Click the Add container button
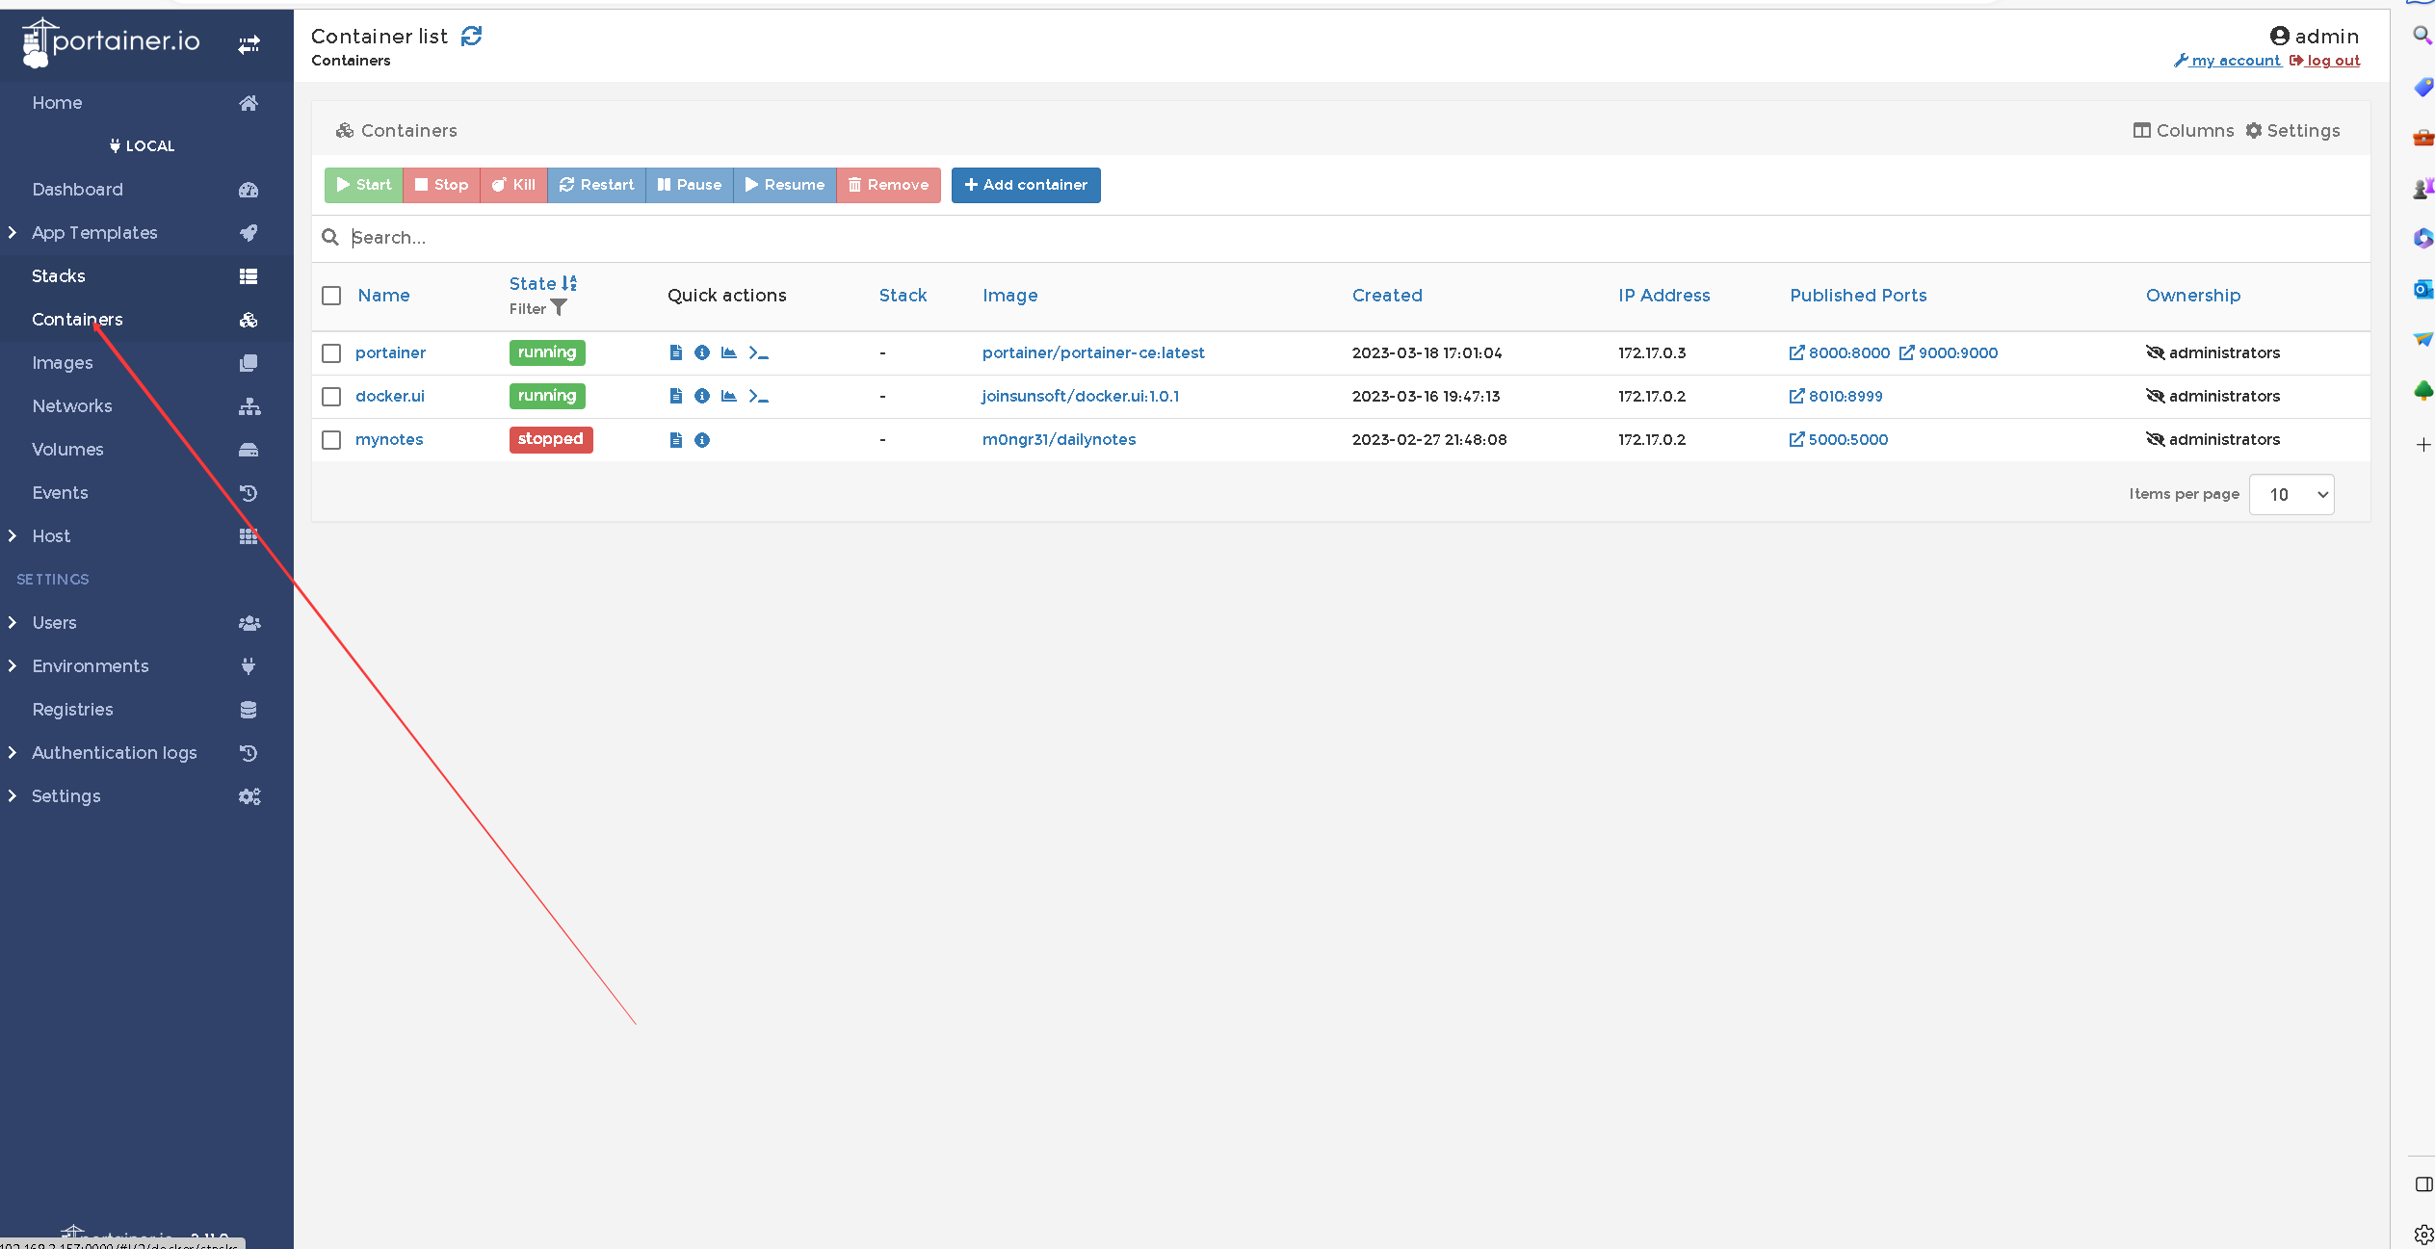The height and width of the screenshot is (1249, 2435). [x=1026, y=185]
